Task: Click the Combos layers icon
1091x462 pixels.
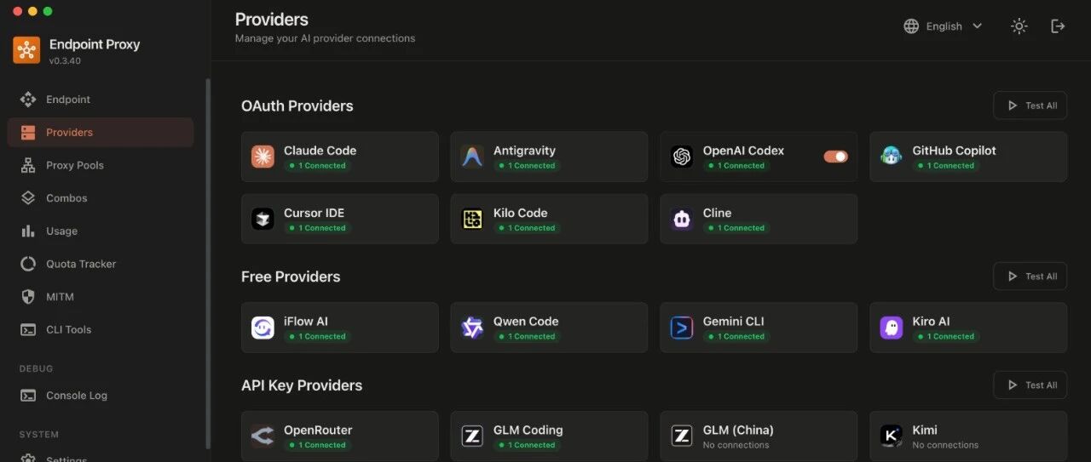Action: (28, 198)
